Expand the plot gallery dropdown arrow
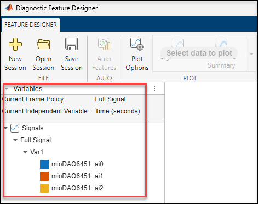 coord(251,54)
